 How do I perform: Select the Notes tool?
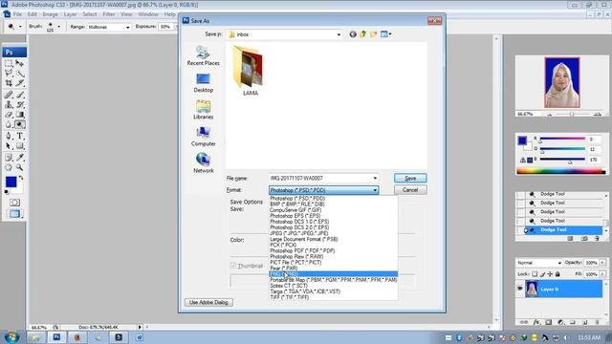pyautogui.click(x=9, y=158)
